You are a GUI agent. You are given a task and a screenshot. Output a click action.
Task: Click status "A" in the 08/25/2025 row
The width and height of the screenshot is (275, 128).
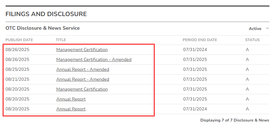click(247, 69)
